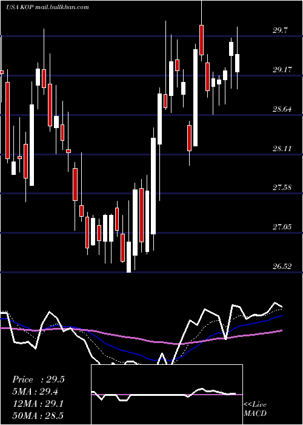Click the 27.58 price level label
Screen dimensions: 303x425
tap(282, 187)
